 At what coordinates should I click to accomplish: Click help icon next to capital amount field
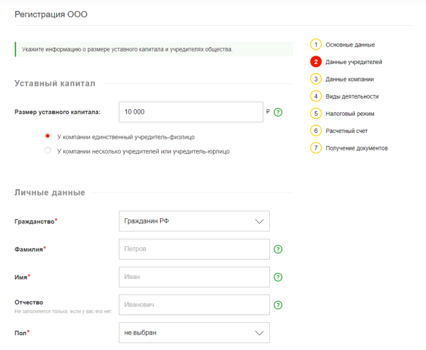coord(278,112)
